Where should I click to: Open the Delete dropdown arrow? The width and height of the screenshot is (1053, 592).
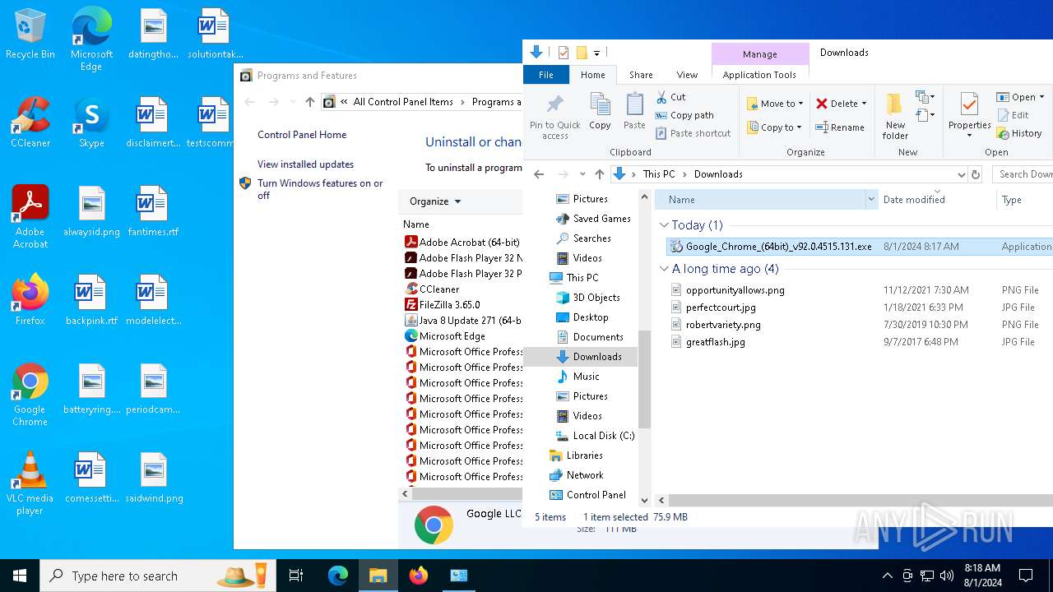point(864,104)
